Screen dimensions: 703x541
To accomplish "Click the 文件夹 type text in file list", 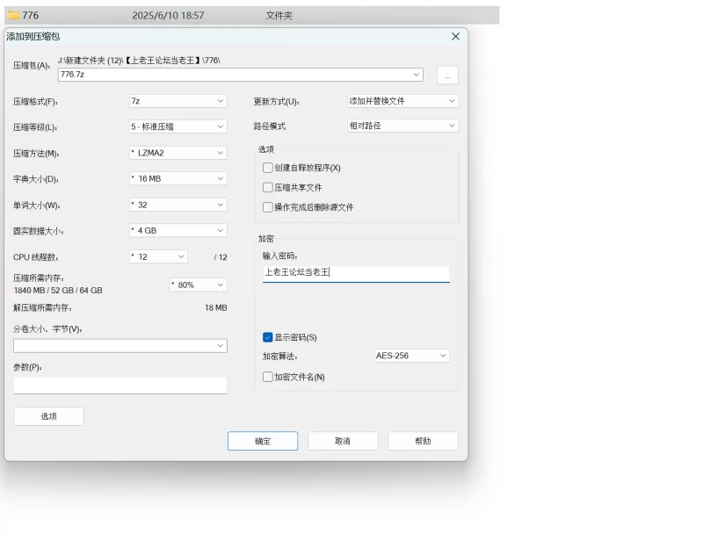I will 279,16.
